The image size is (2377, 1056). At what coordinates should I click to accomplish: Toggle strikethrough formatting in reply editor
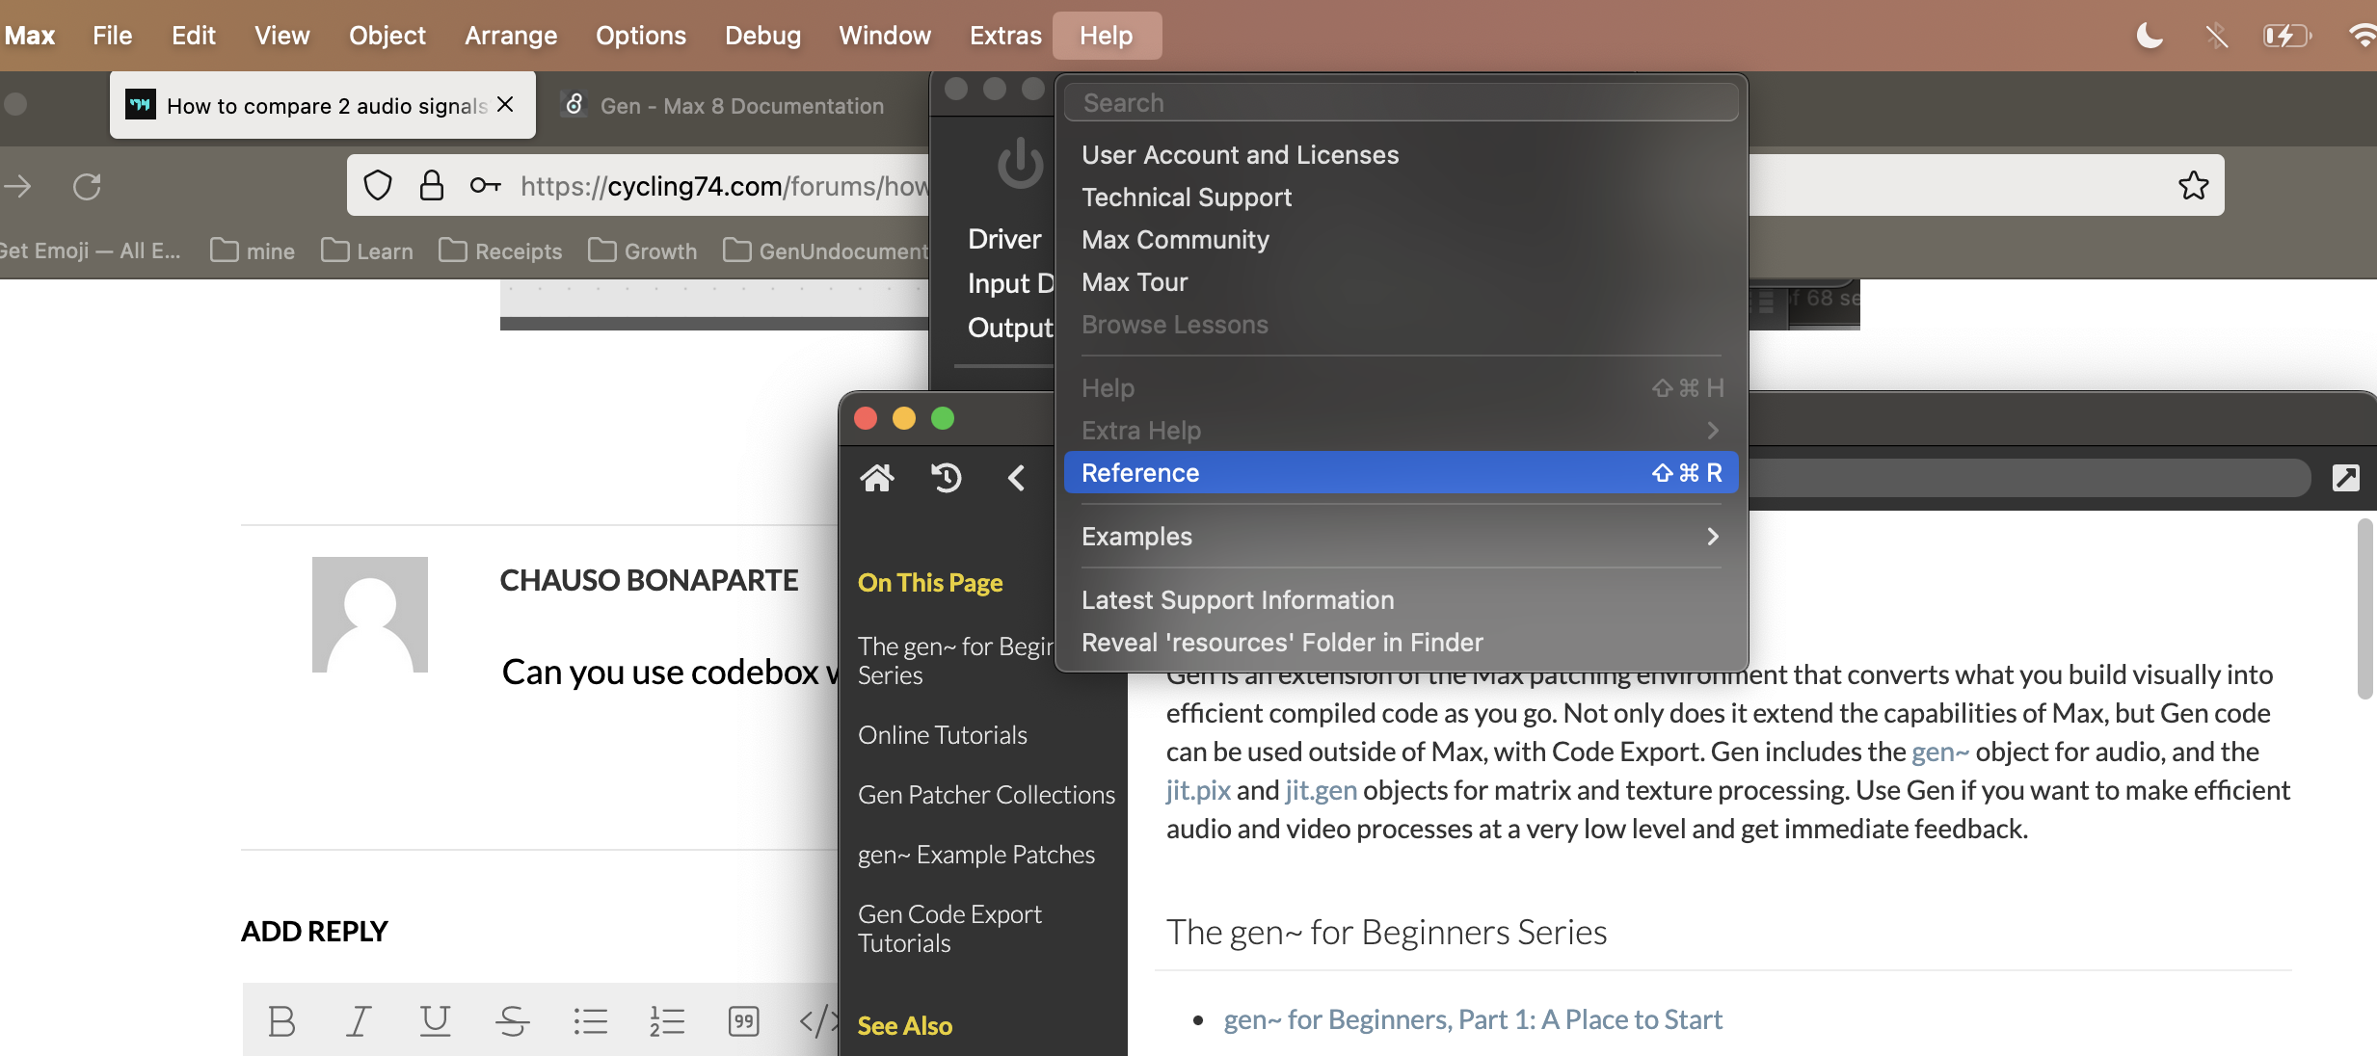coord(512,1020)
